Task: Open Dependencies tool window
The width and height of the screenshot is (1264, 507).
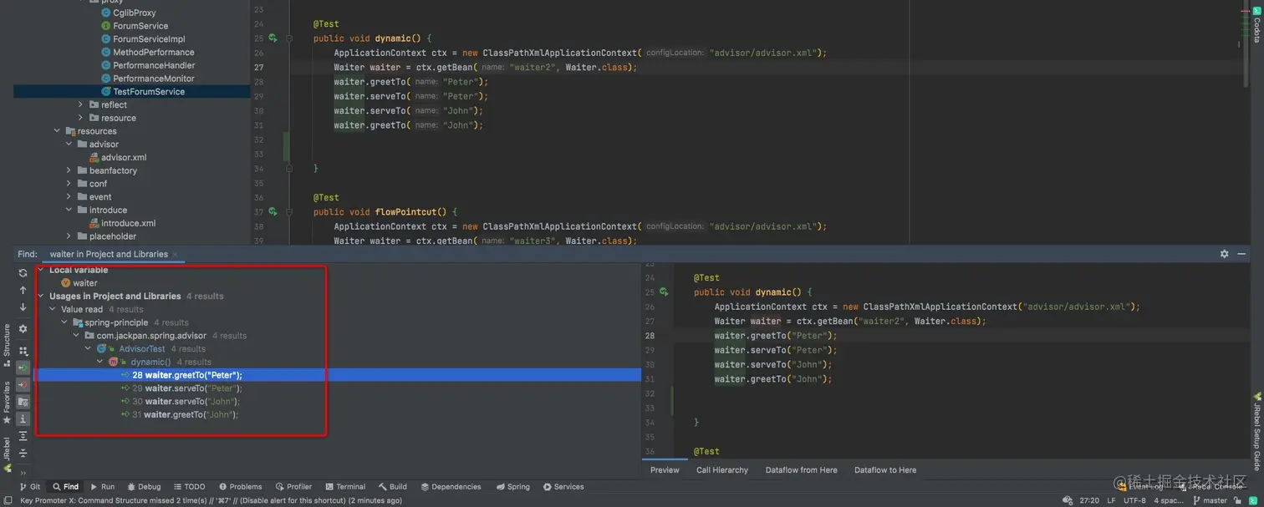Action: [x=451, y=487]
